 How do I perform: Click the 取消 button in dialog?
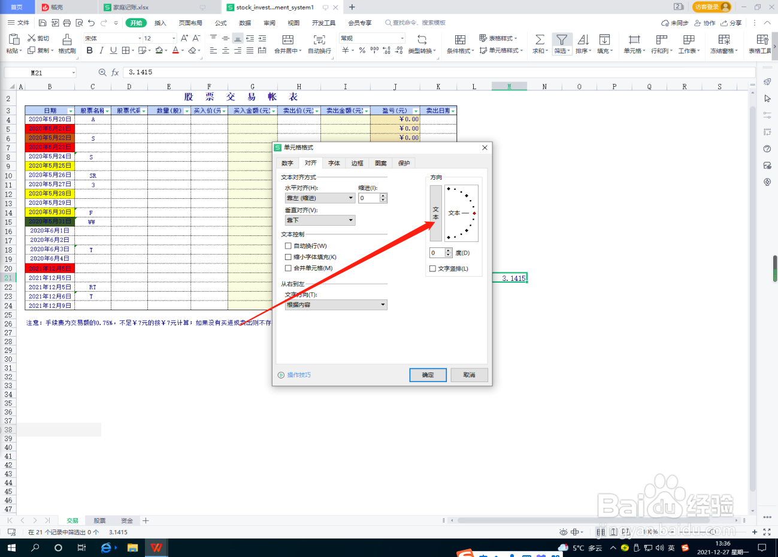coord(470,375)
